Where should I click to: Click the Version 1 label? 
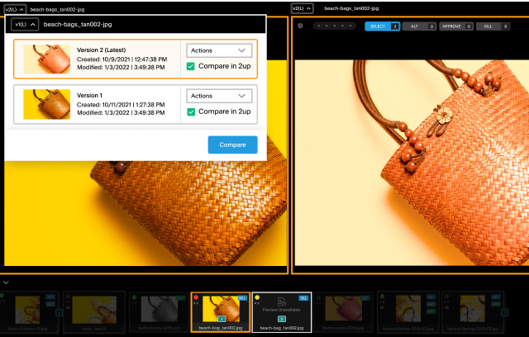point(89,95)
